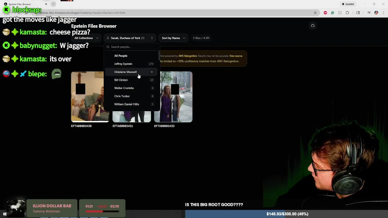Click the Tommy Richman artist name
The height and width of the screenshot is (218, 388).
[46, 211]
